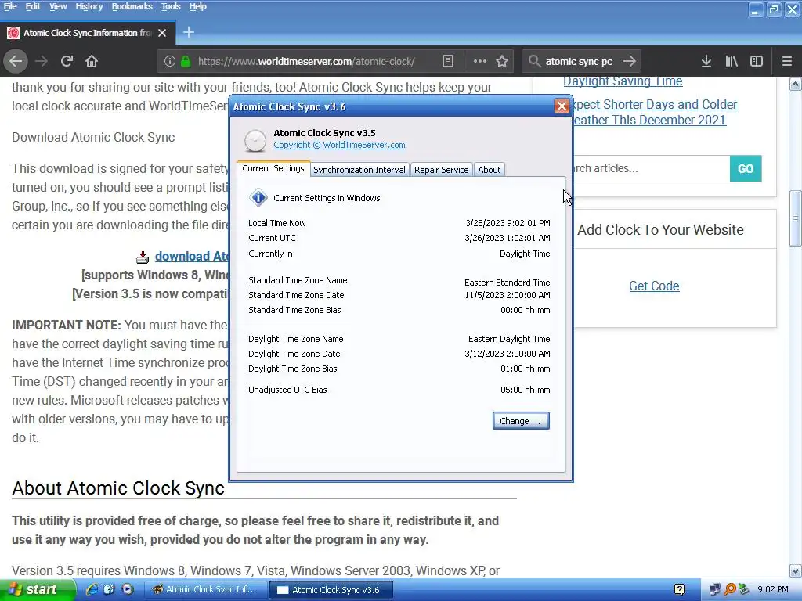Click Atomic Clock Sync v3.6 taskbar button
802x601 pixels.
[x=331, y=590]
